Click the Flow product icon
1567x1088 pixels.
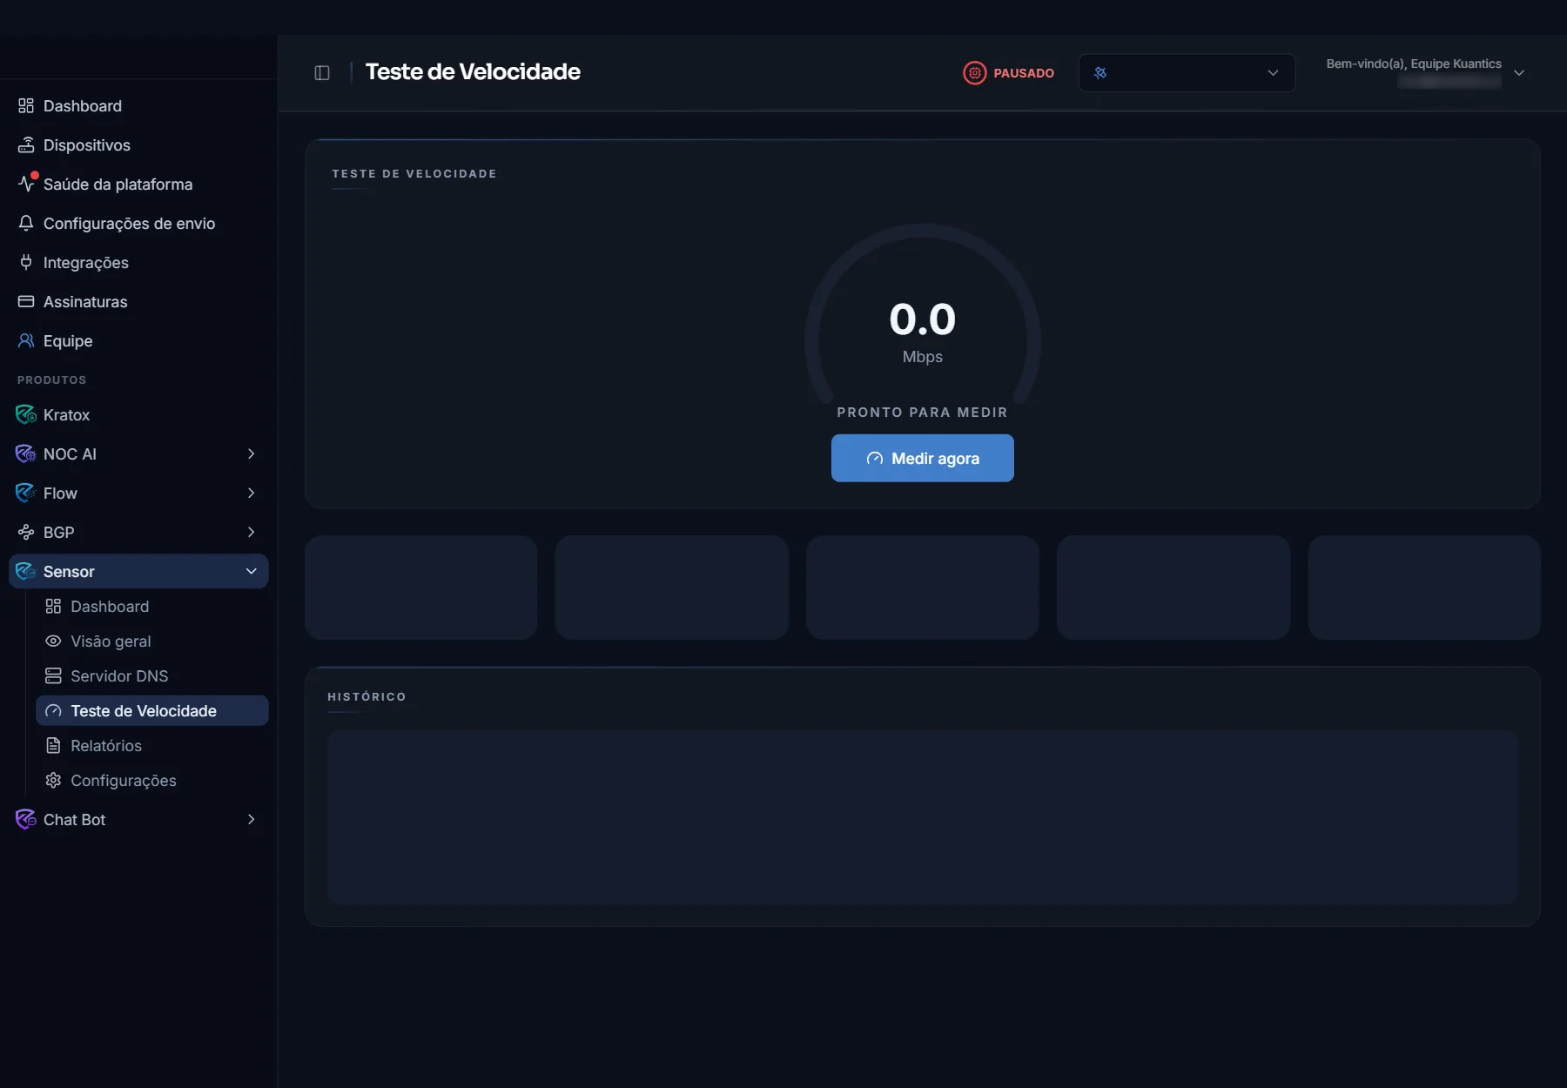coord(26,493)
